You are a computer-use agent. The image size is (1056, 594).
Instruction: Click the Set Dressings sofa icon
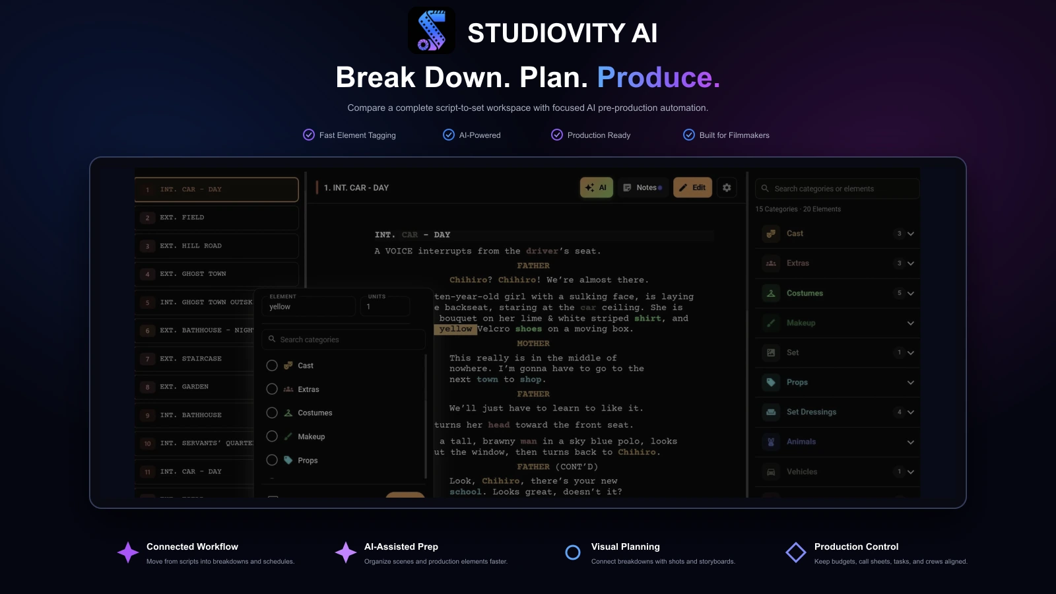771,412
